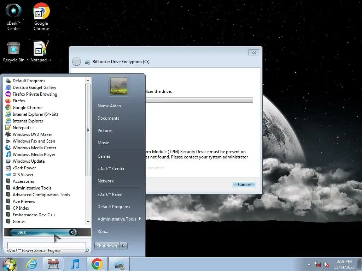The image size is (362, 271).
Task: Close the BitLocker dialog window
Action: coord(253,52)
